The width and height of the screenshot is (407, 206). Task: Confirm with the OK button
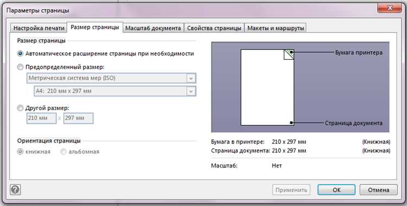pos(336,190)
